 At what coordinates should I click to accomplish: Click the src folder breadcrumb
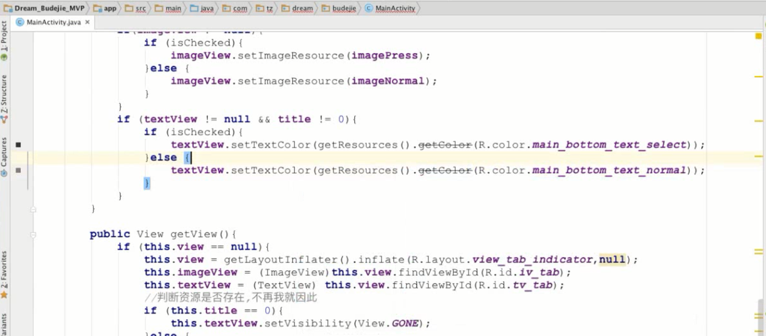click(x=136, y=8)
